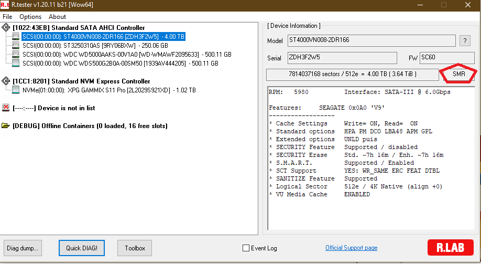Click the R.tester app icon in title bar

pyautogui.click(x=5, y=5)
